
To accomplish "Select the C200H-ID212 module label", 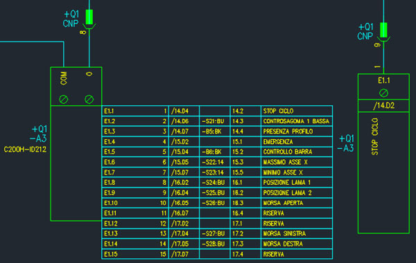I will [25, 149].
